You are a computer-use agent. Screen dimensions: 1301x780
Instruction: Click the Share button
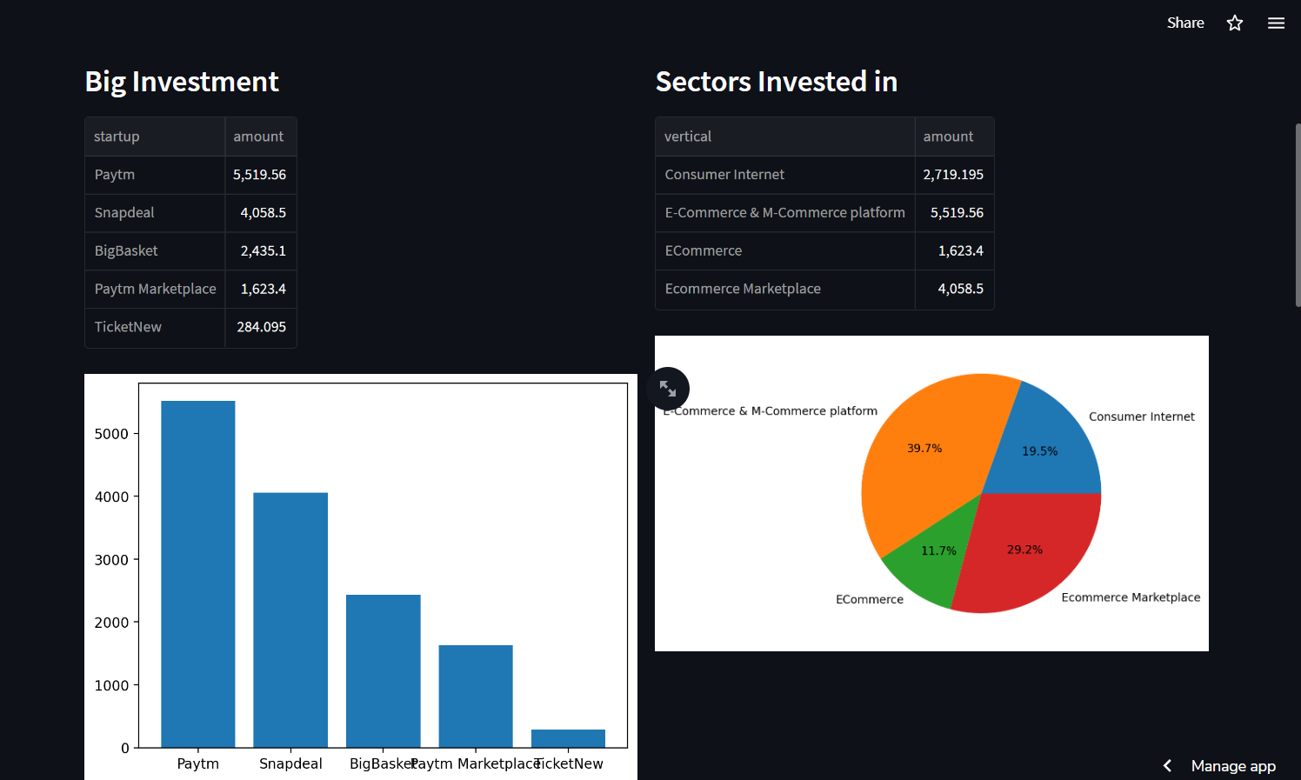[x=1184, y=23]
